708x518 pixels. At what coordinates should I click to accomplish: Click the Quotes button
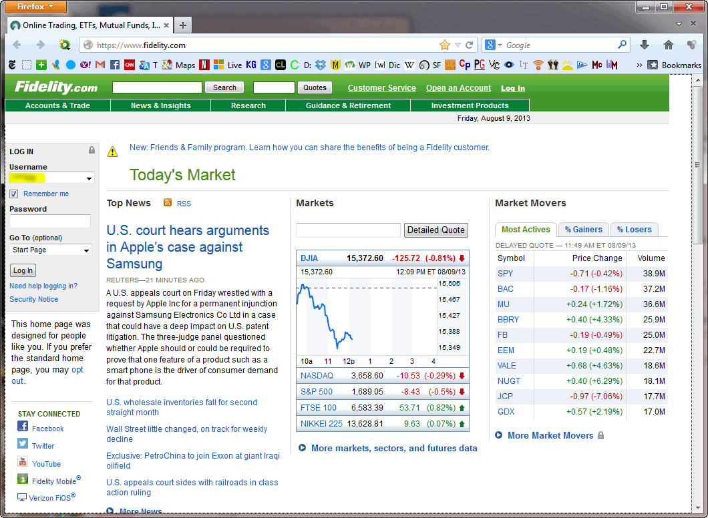315,87
